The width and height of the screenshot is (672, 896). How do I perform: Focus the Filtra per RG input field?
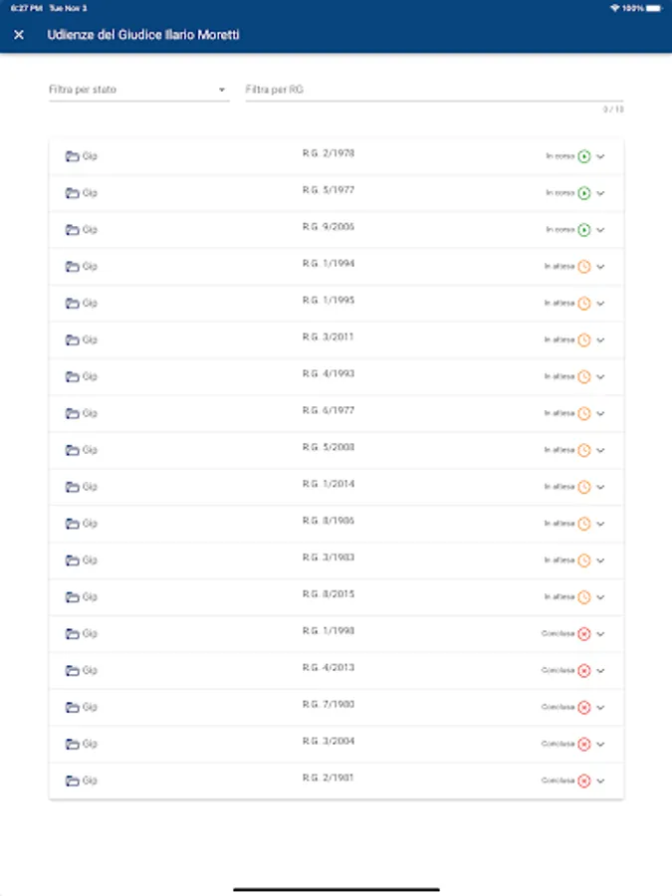point(434,90)
